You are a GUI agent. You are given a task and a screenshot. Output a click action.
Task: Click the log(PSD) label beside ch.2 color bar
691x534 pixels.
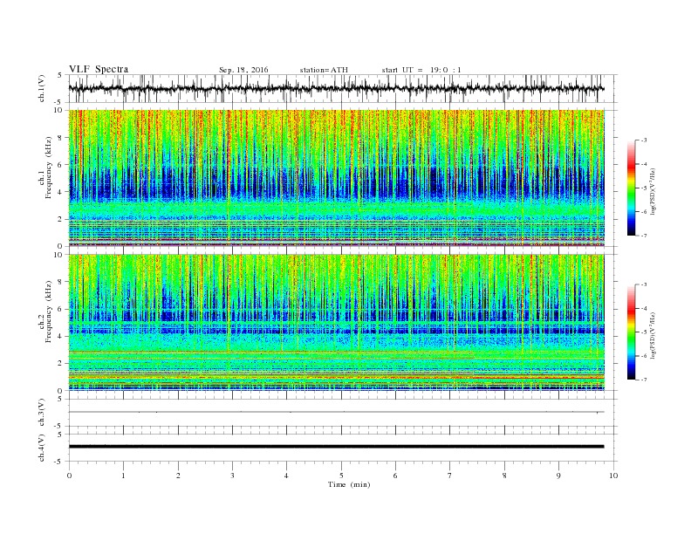653,335
